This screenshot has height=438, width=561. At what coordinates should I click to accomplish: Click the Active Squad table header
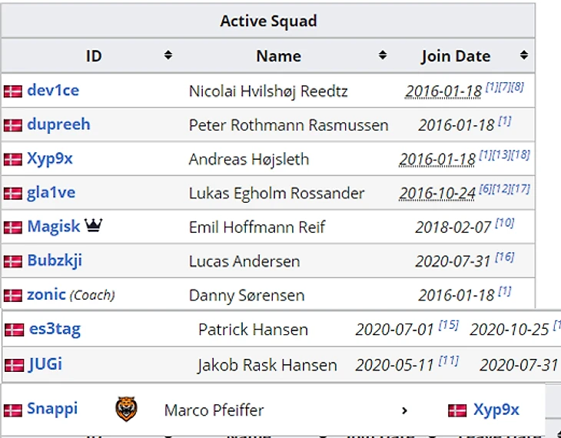coord(268,21)
